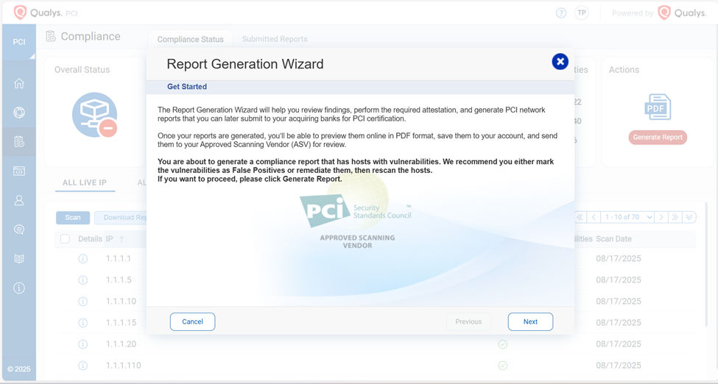Click the compliance check icon for 1.1.1.110
Viewport: 718px width, 384px height.
click(x=502, y=365)
